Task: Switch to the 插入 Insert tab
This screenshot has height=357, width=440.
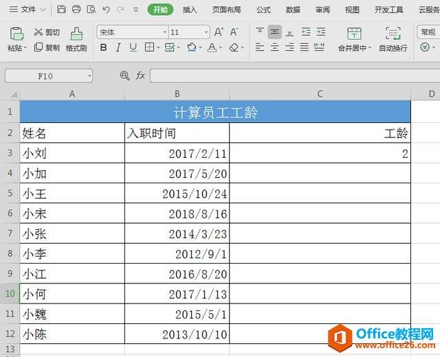Action: [190, 10]
